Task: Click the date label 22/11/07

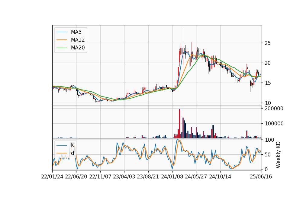Action: tap(100, 177)
